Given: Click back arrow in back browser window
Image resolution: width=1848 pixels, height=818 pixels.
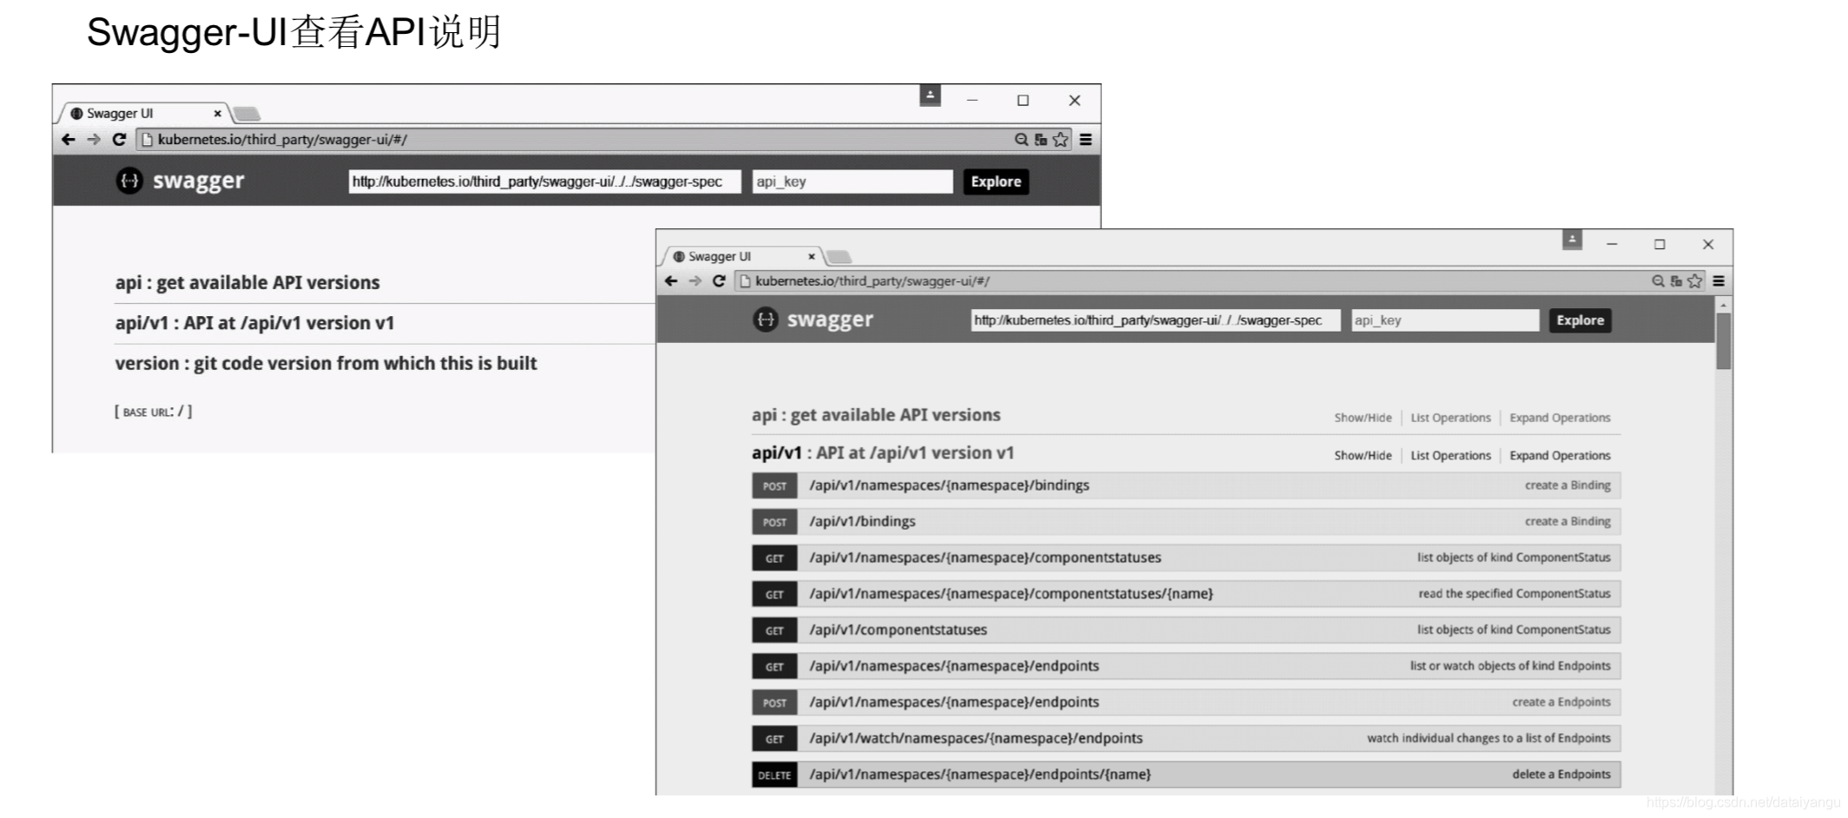Looking at the screenshot, I should (69, 140).
